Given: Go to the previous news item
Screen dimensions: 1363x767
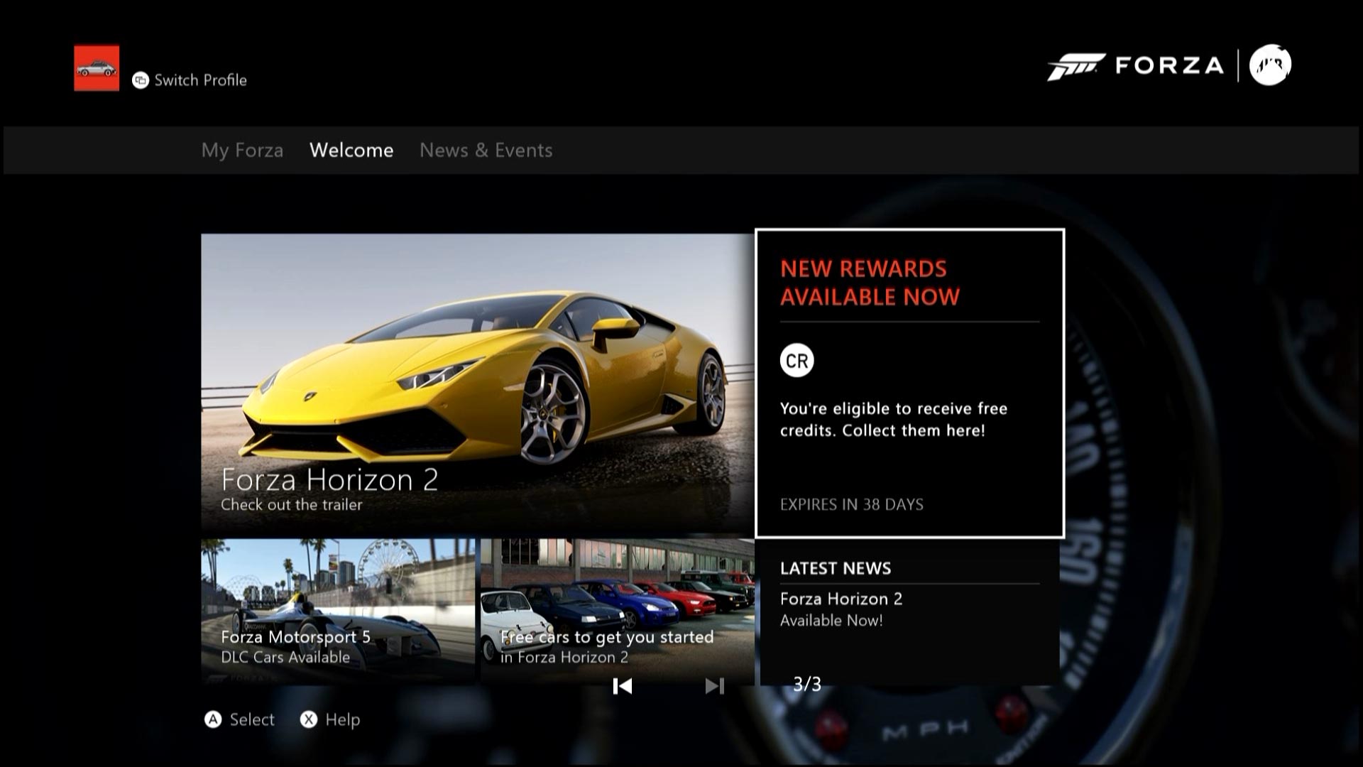Looking at the screenshot, I should point(623,686).
